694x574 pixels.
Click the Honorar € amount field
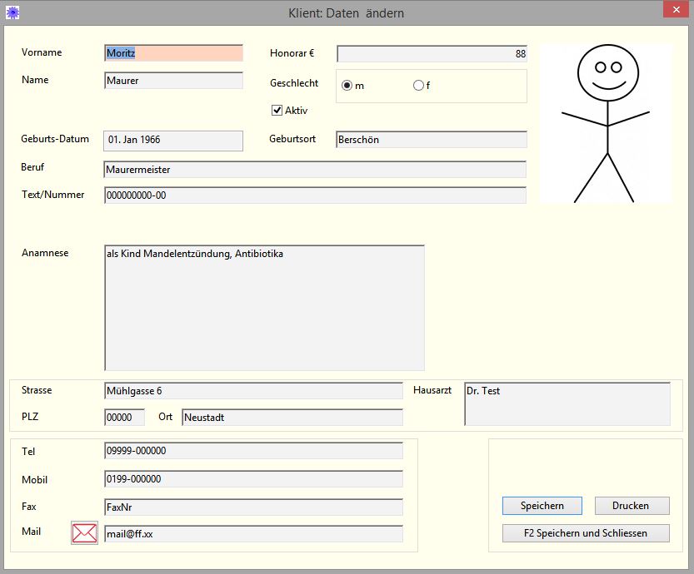(432, 54)
